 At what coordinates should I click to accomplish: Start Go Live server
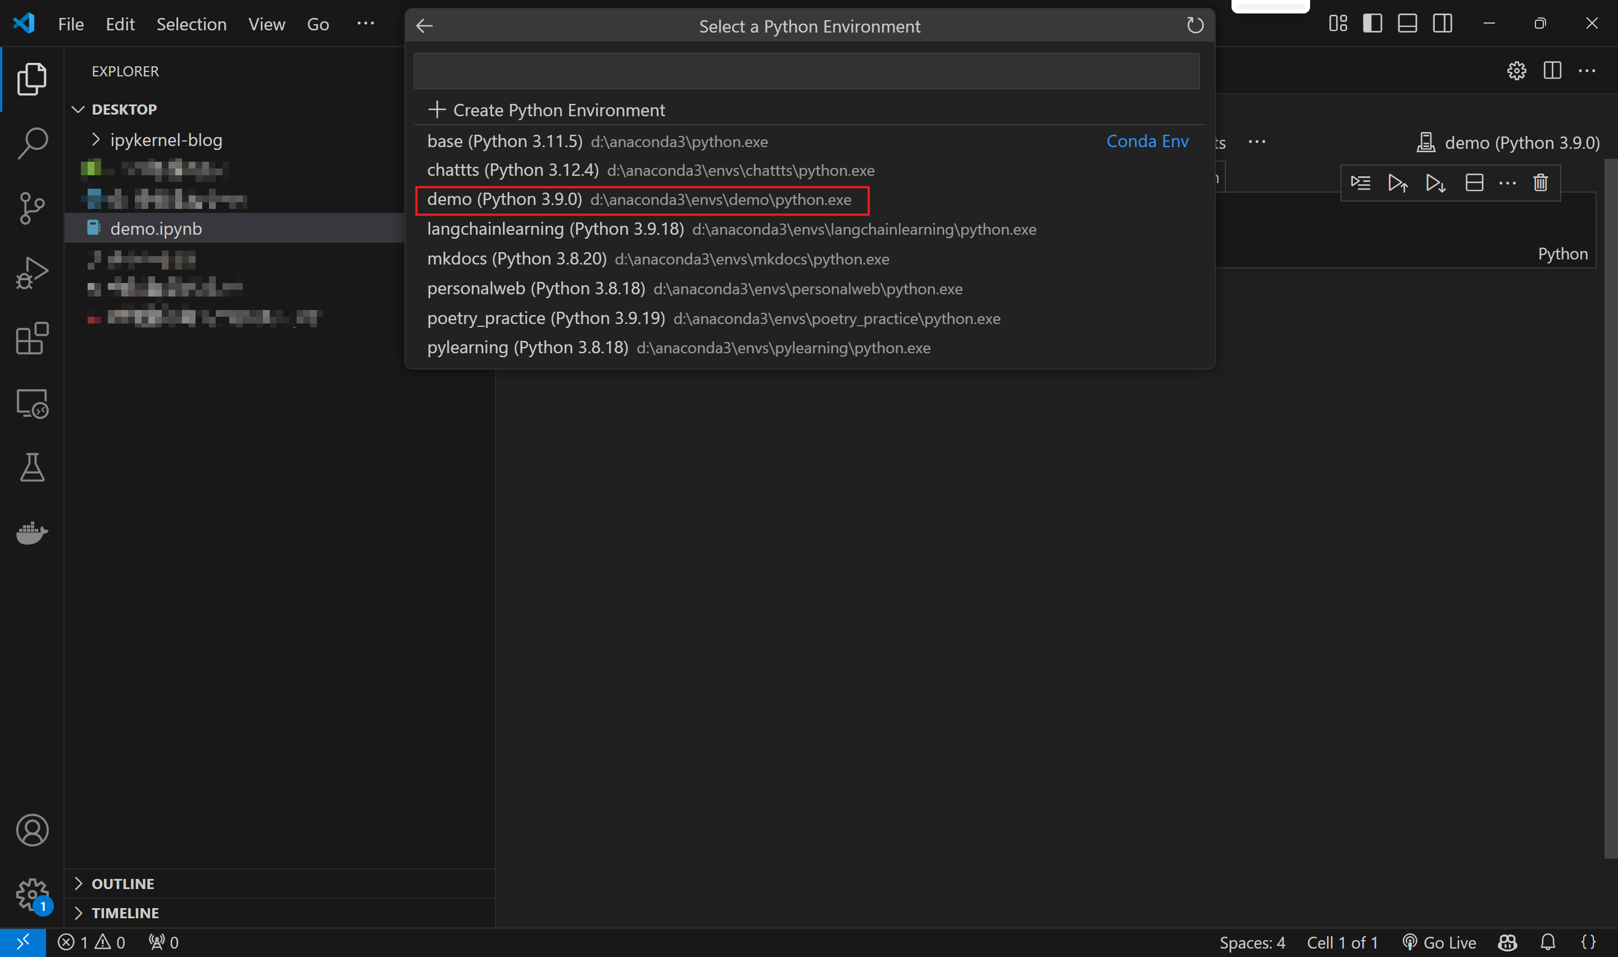click(x=1439, y=943)
